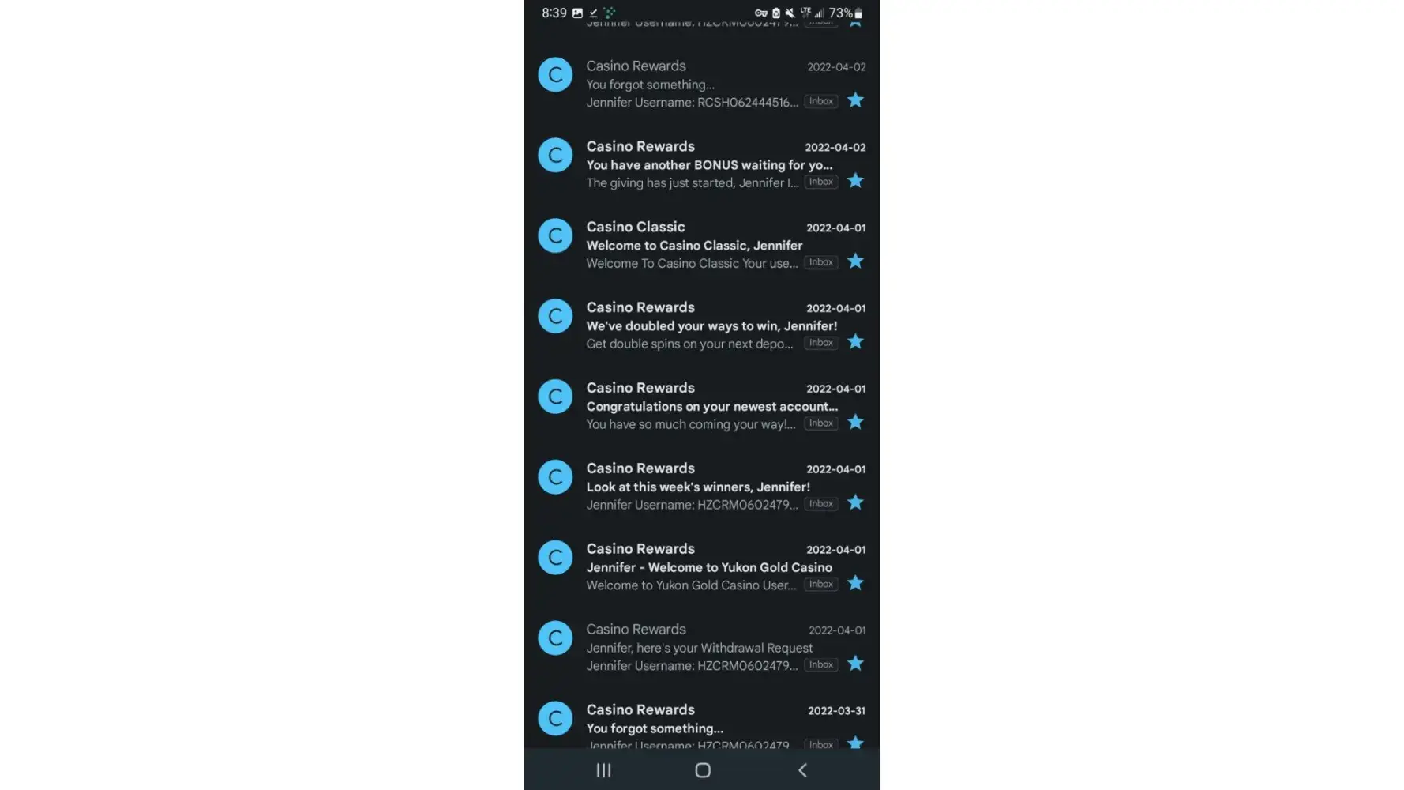The height and width of the screenshot is (790, 1404).
Task: Unstar the 'We've doubled your ways' email
Action: [855, 342]
